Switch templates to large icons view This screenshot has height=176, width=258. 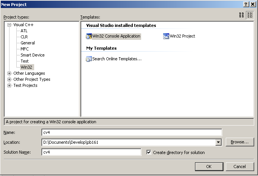point(241,15)
